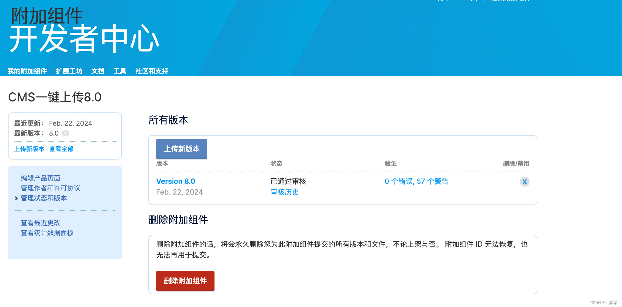Click the 上传新版本 link in the sidebar
This screenshot has width=622, height=307.
(29, 149)
